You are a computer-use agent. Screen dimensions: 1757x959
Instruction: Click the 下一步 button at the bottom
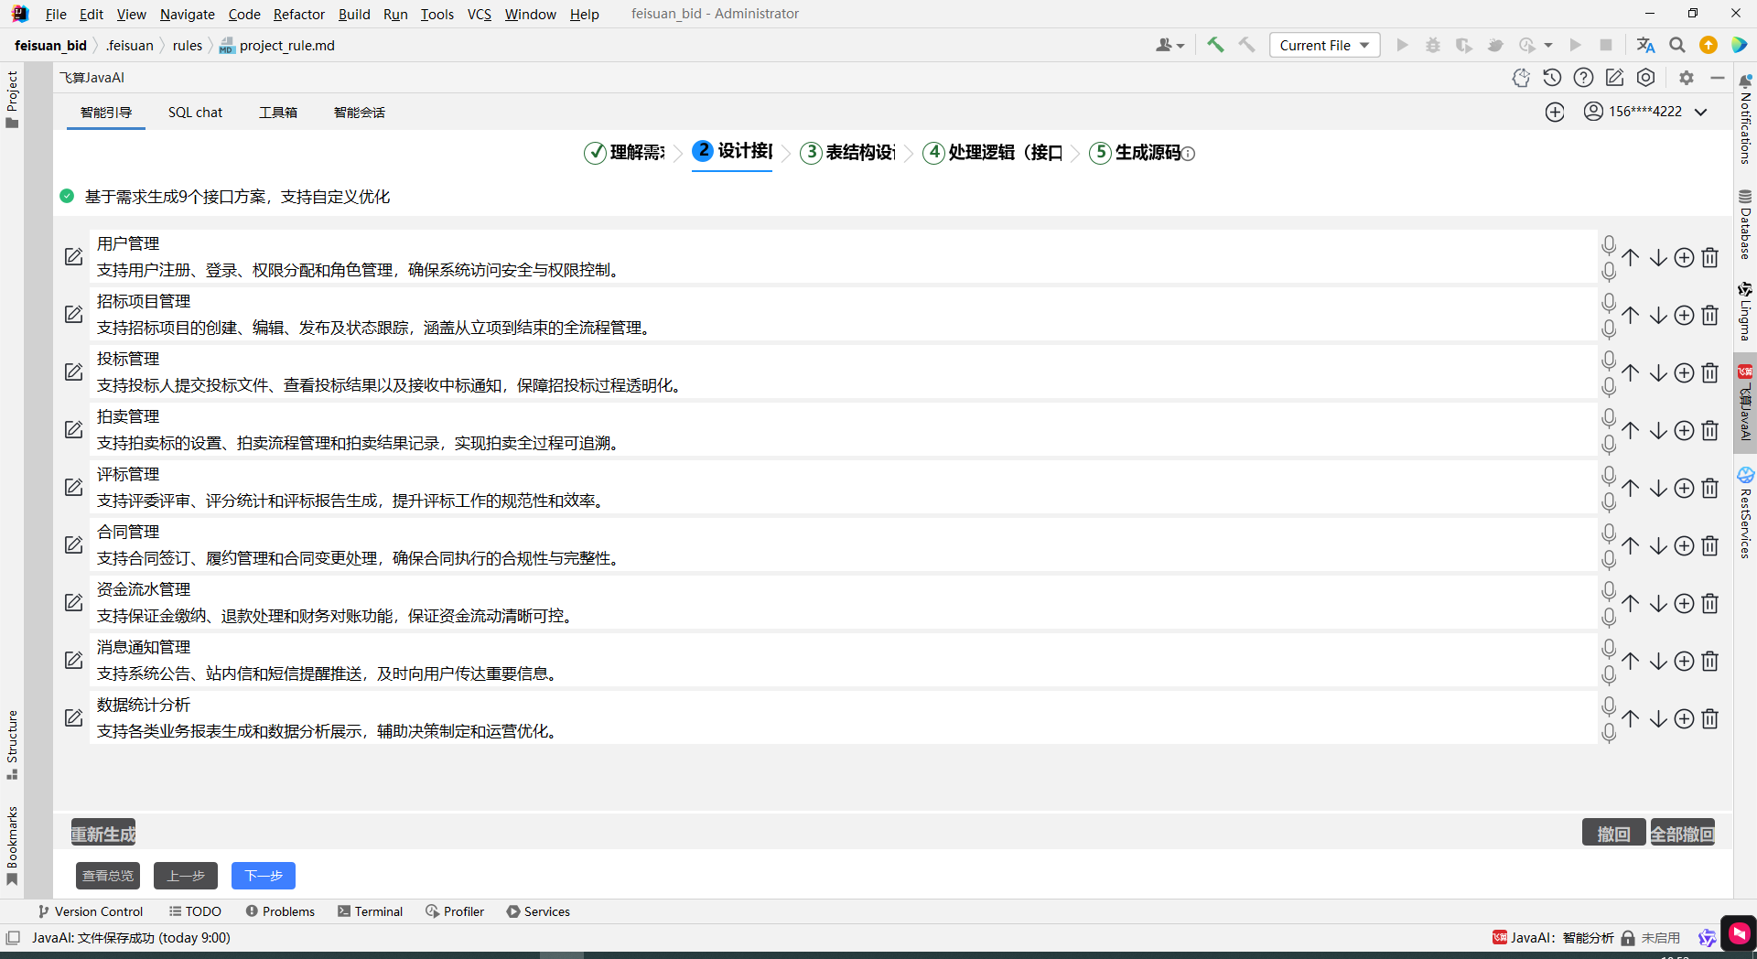coord(264,876)
